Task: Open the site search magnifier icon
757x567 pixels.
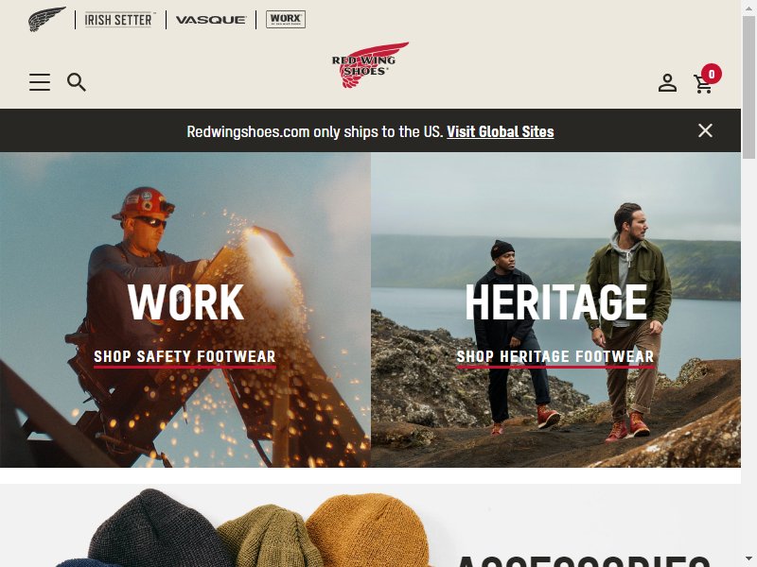Action: [x=77, y=82]
